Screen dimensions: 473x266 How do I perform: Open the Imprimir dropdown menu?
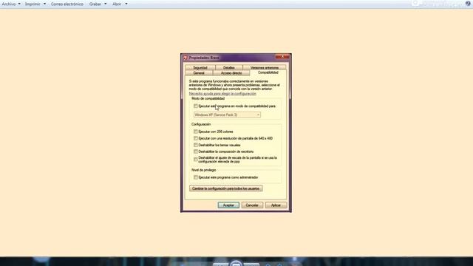coord(35,4)
